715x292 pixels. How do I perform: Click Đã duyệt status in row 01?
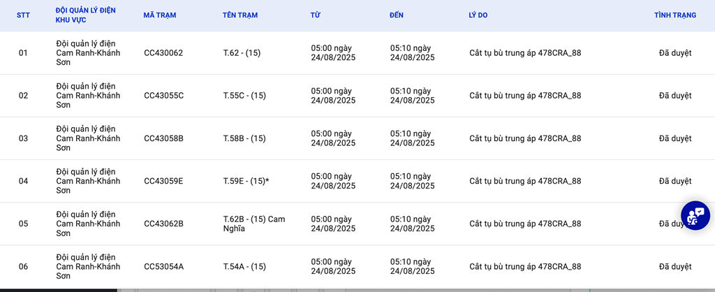point(675,53)
